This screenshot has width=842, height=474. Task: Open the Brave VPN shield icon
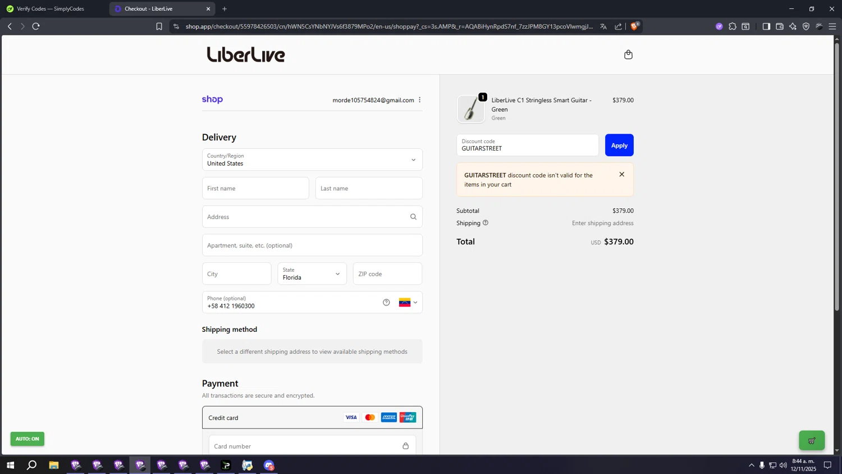tap(806, 26)
